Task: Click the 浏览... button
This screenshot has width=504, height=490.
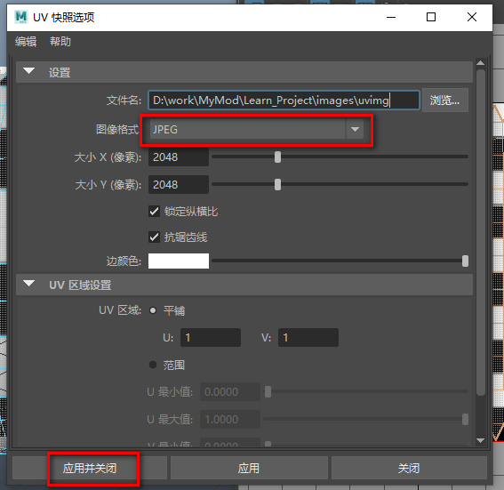Action: pyautogui.click(x=444, y=100)
